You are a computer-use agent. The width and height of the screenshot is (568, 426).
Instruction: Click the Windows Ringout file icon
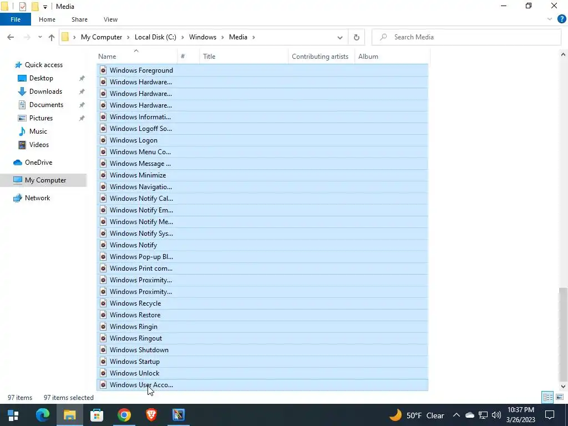click(x=103, y=338)
